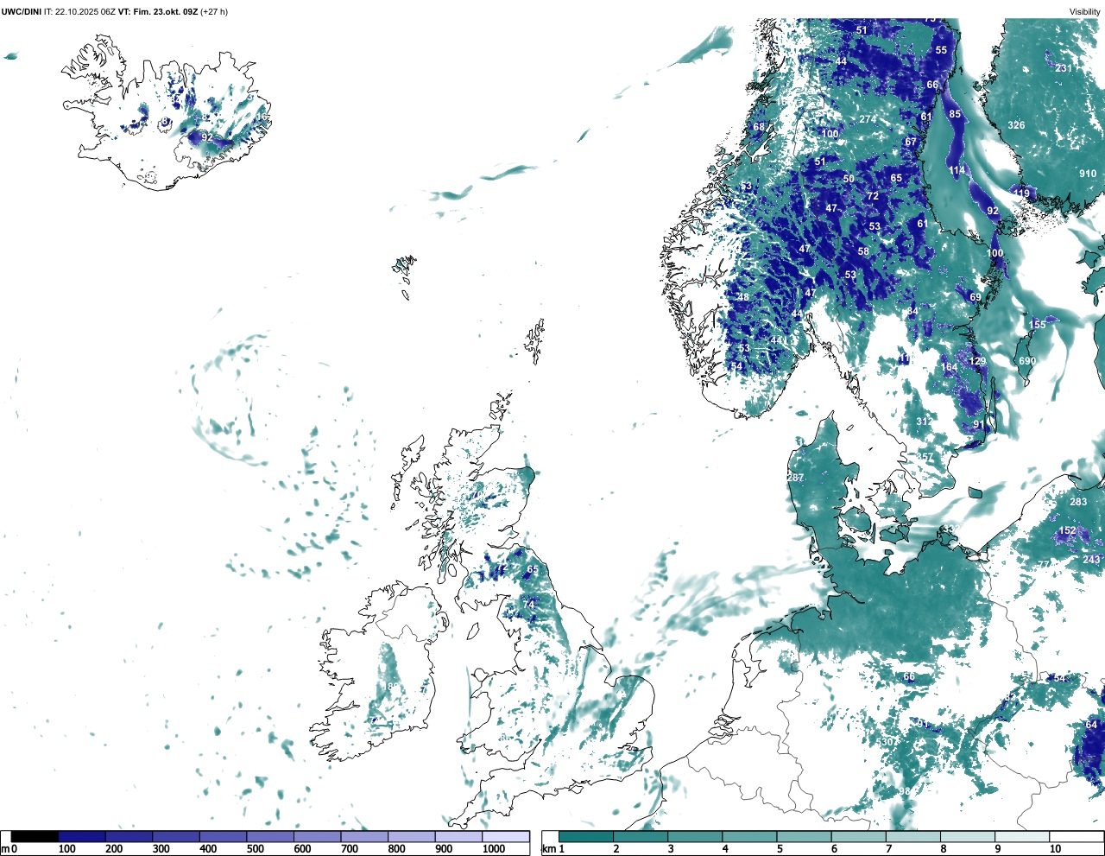
Task: Click the '283' value on the map
Action: pyautogui.click(x=1078, y=502)
